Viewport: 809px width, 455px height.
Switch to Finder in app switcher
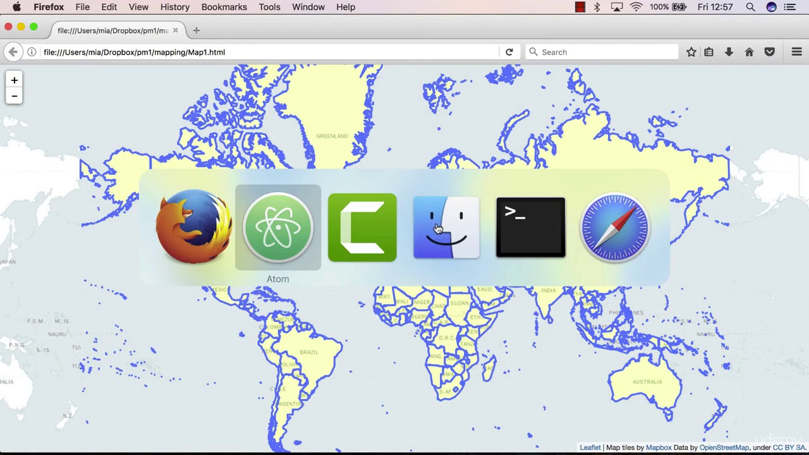(446, 227)
